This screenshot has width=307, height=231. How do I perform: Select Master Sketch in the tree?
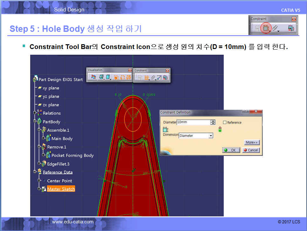click(61, 189)
